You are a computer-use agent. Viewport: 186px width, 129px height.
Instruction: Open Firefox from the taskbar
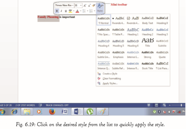(x=52, y=112)
